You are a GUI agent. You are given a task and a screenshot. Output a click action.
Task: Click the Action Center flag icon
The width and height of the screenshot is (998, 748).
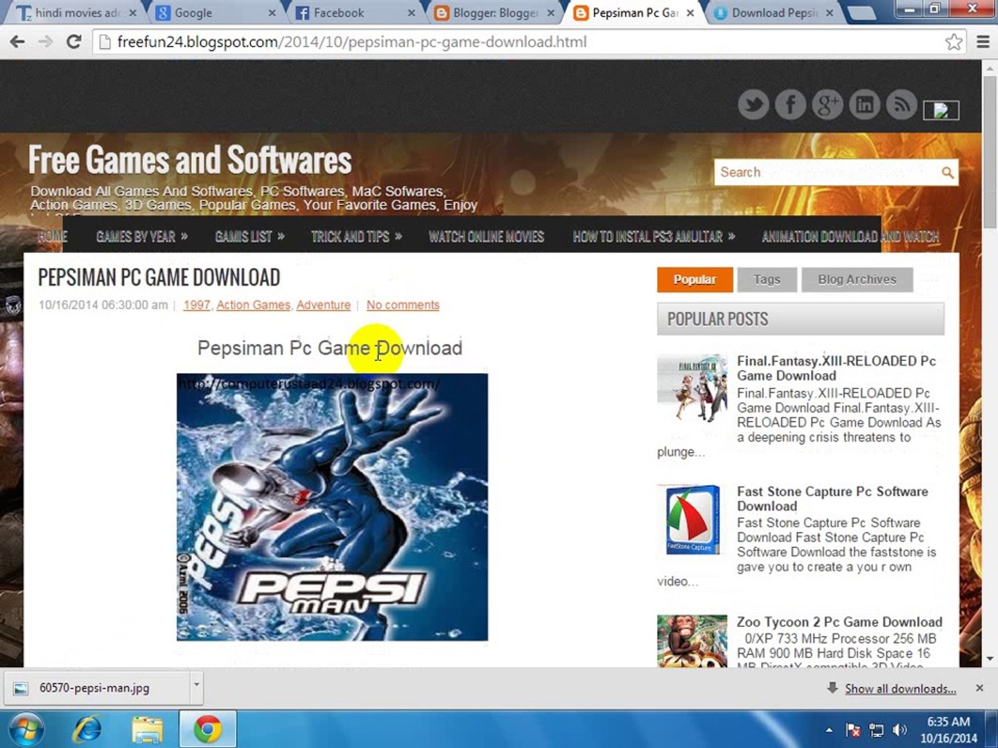854,730
